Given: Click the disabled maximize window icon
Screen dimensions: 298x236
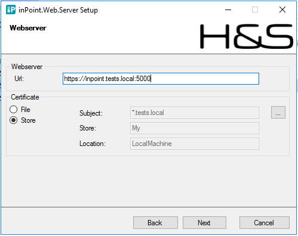Looking at the screenshot, I should (255, 10).
